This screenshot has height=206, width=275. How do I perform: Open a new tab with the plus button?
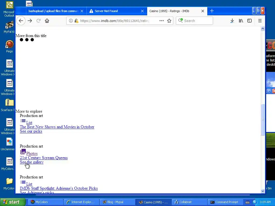(212, 11)
